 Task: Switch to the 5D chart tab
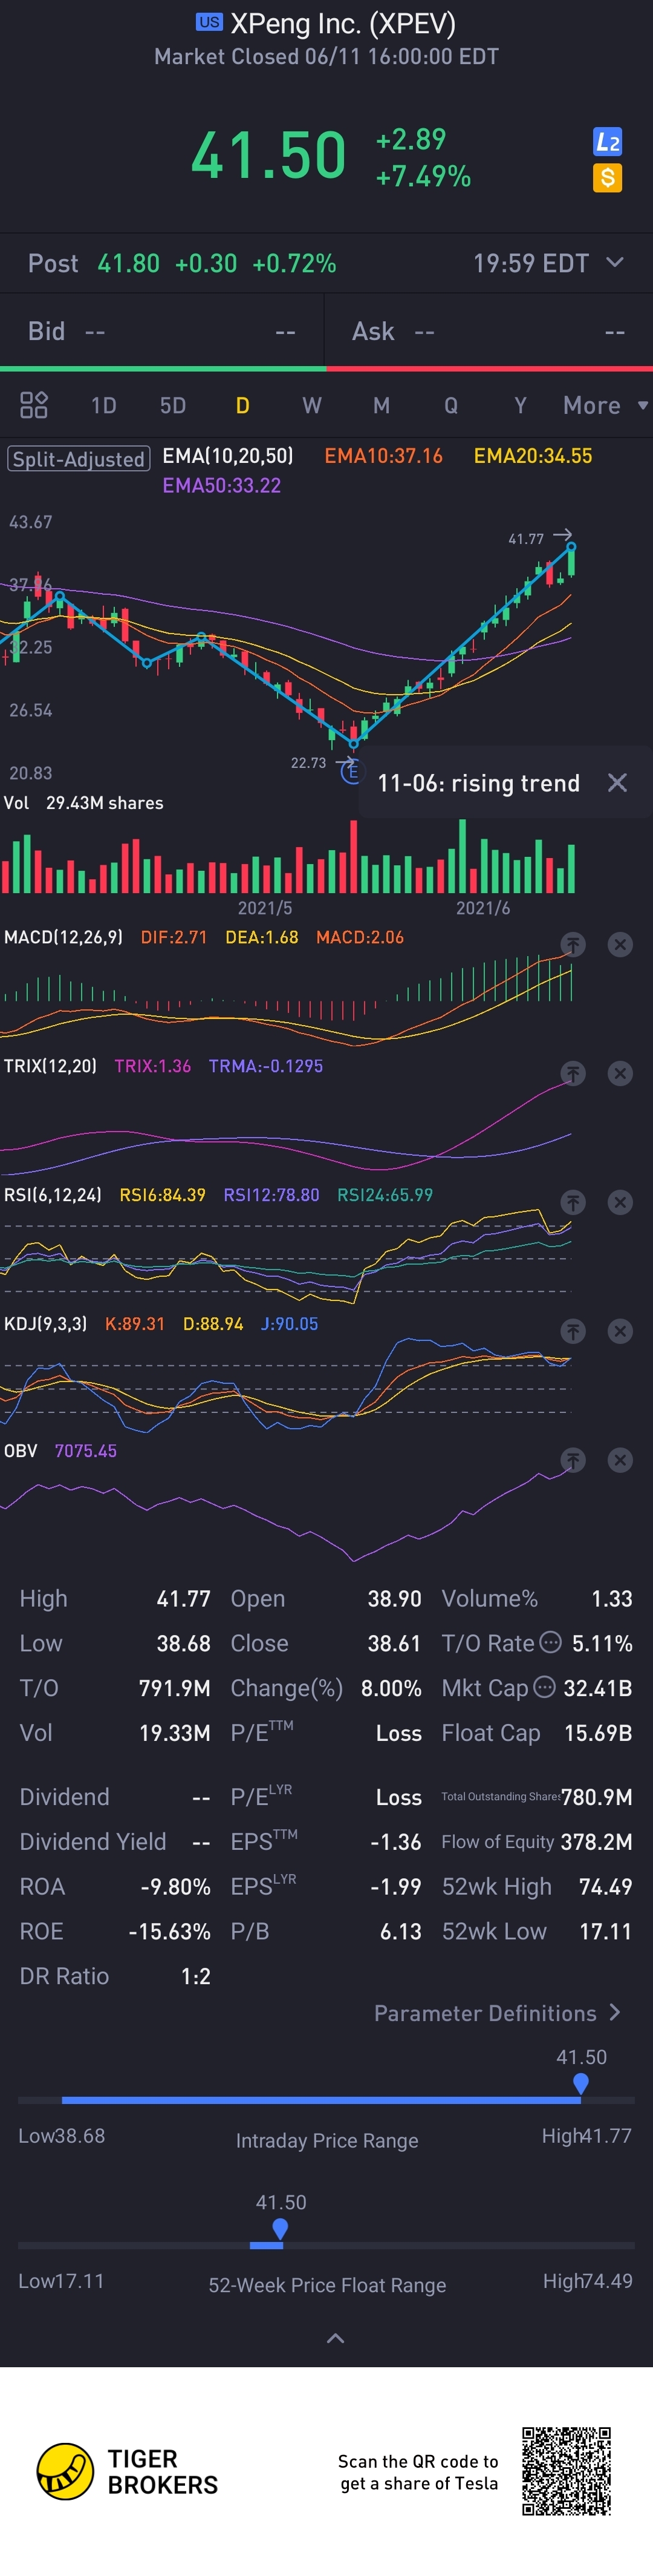point(173,405)
